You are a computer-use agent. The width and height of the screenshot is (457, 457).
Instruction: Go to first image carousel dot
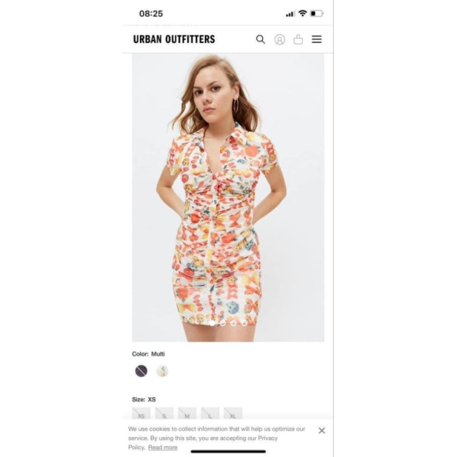click(x=212, y=323)
